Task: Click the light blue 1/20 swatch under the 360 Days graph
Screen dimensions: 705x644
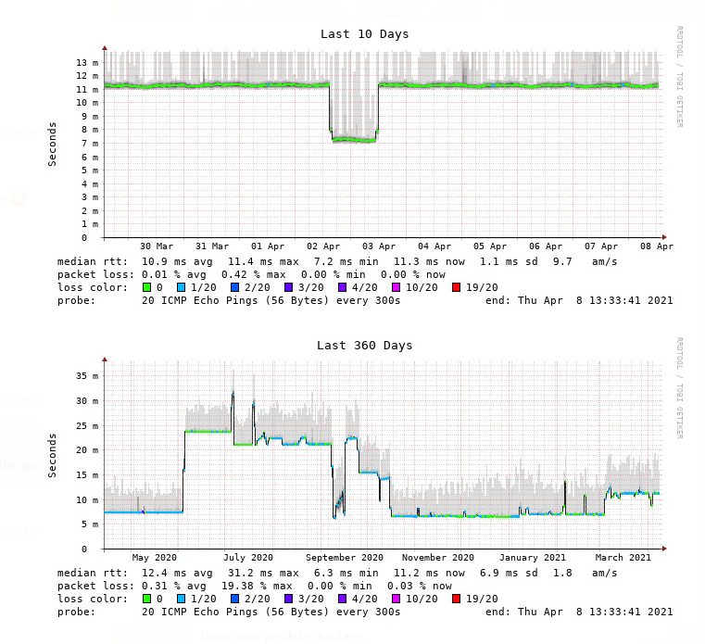Action: tap(181, 600)
